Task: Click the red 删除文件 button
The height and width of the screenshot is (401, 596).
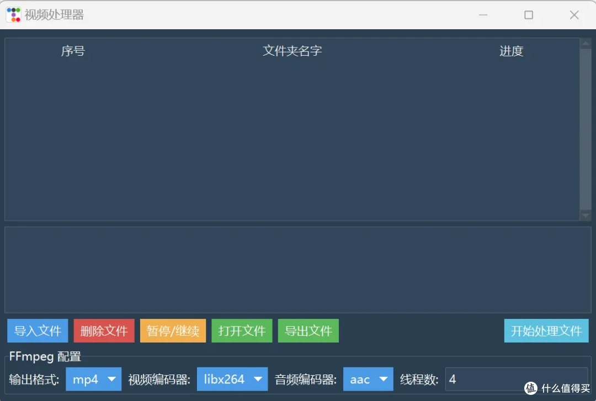Action: click(x=104, y=331)
